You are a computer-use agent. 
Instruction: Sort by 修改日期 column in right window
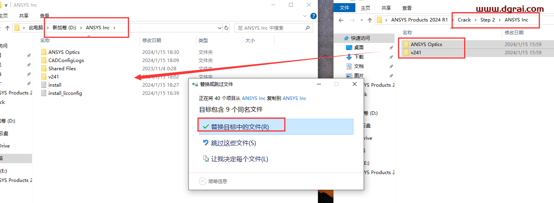[x=514, y=33]
